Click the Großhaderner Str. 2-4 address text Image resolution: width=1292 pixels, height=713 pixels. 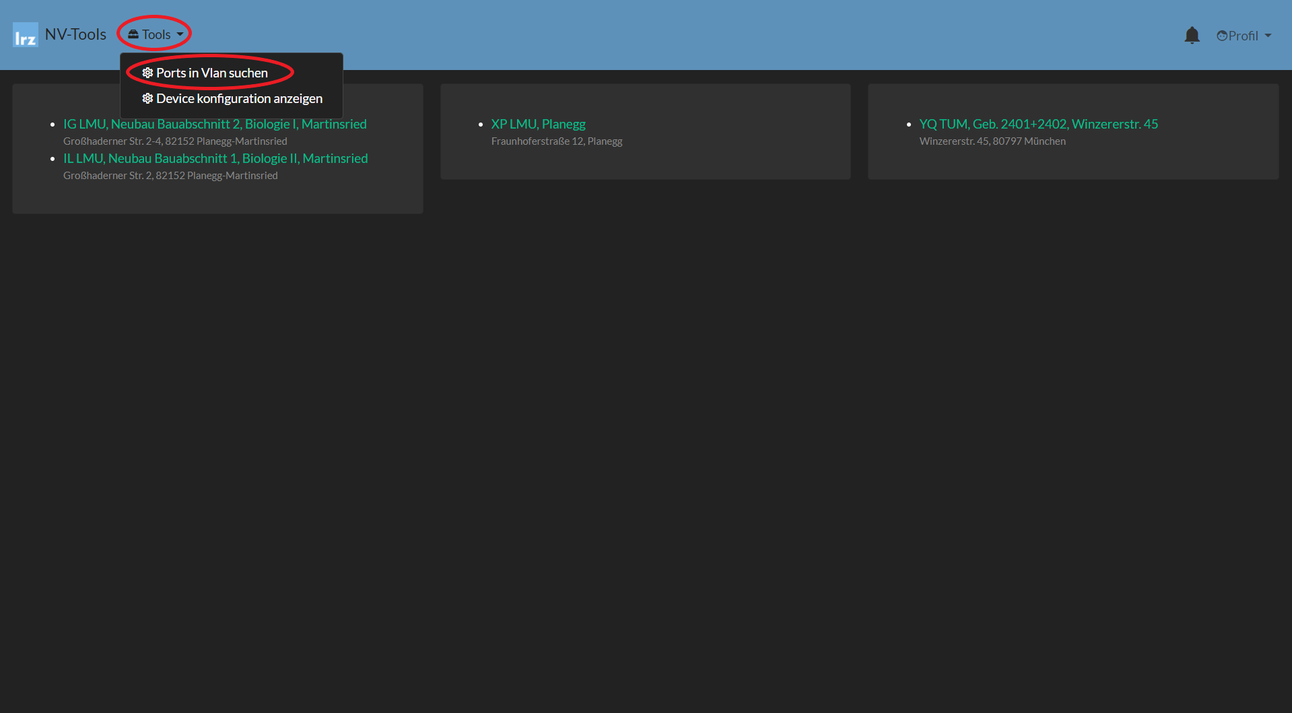175,141
